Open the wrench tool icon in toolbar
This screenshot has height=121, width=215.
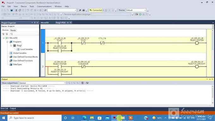(x=80, y=10)
